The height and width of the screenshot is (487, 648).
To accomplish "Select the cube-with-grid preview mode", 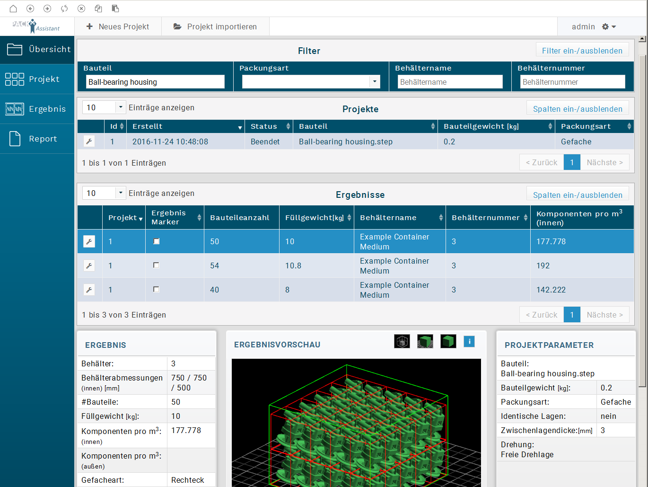I will 425,341.
